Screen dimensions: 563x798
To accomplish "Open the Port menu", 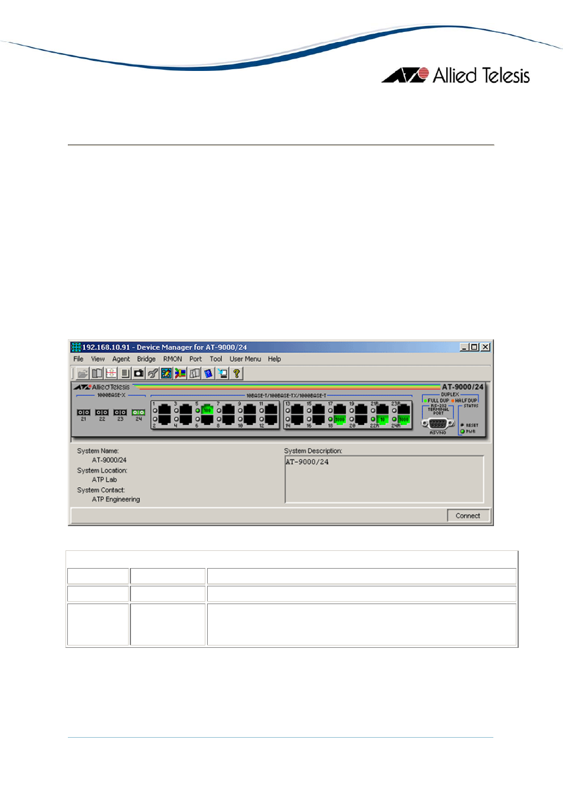I will tap(195, 359).
